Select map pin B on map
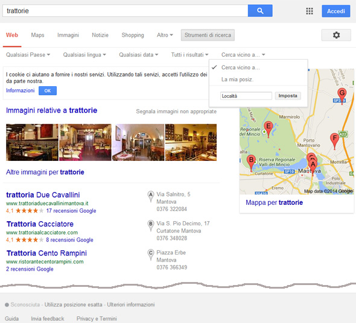The width and height of the screenshot is (356, 323). (x=251, y=163)
